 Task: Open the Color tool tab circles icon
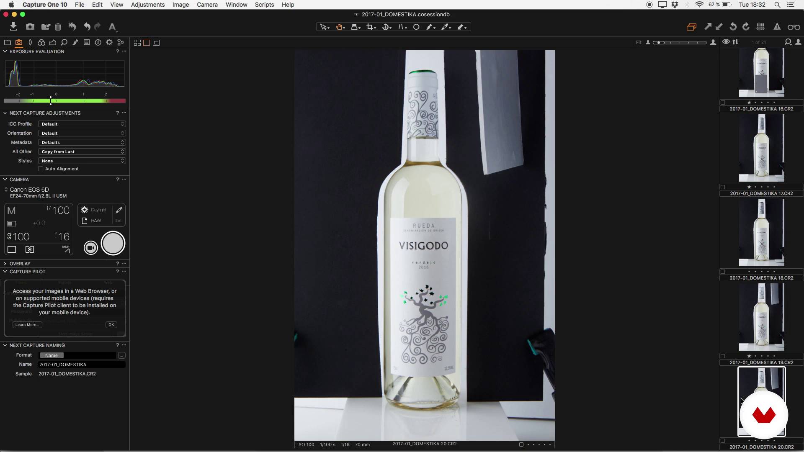coord(41,42)
